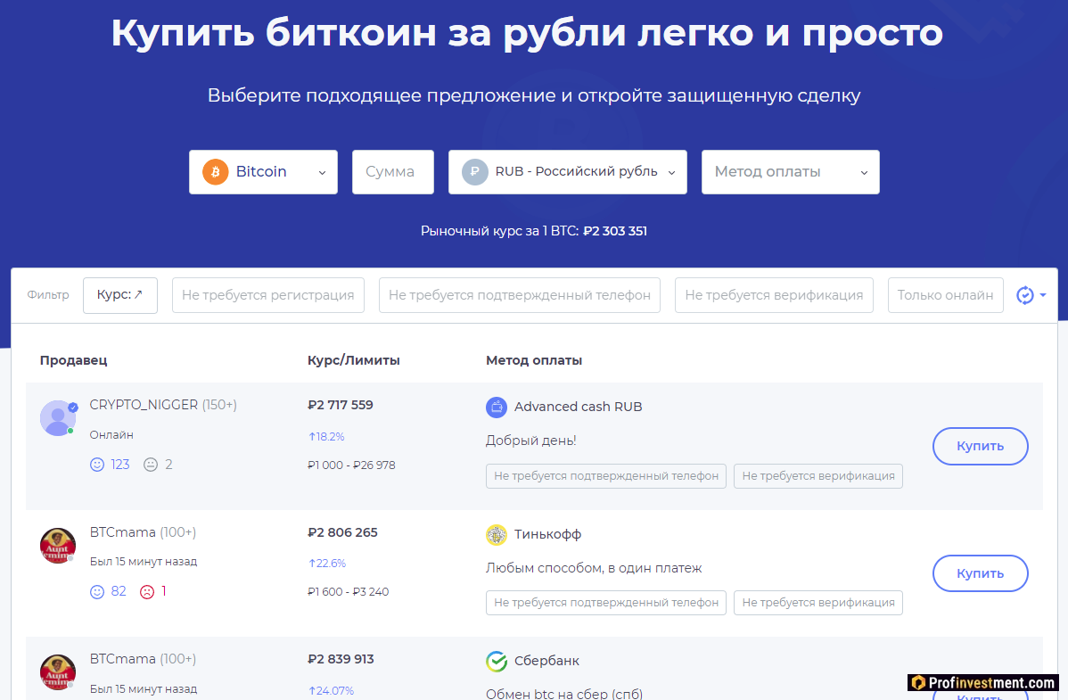This screenshot has height=700, width=1068.
Task: Click the Advanced cash RUB payment icon
Action: (497, 407)
